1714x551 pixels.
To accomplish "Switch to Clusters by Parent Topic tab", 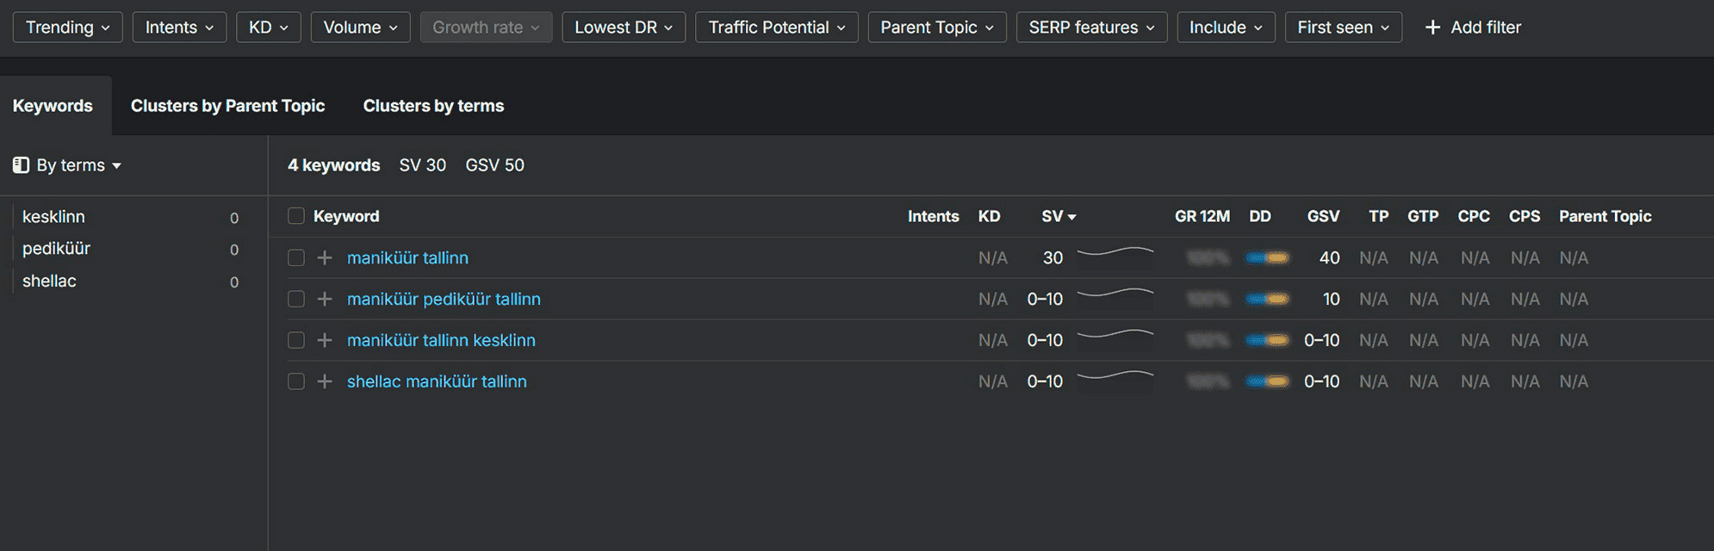I will coord(227,106).
